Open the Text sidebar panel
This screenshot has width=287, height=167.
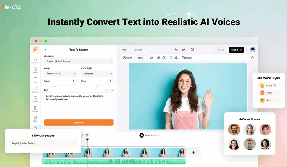[x=35, y=80]
